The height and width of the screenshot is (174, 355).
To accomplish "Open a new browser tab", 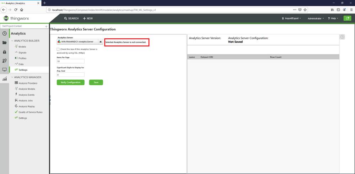I will point(44,3).
